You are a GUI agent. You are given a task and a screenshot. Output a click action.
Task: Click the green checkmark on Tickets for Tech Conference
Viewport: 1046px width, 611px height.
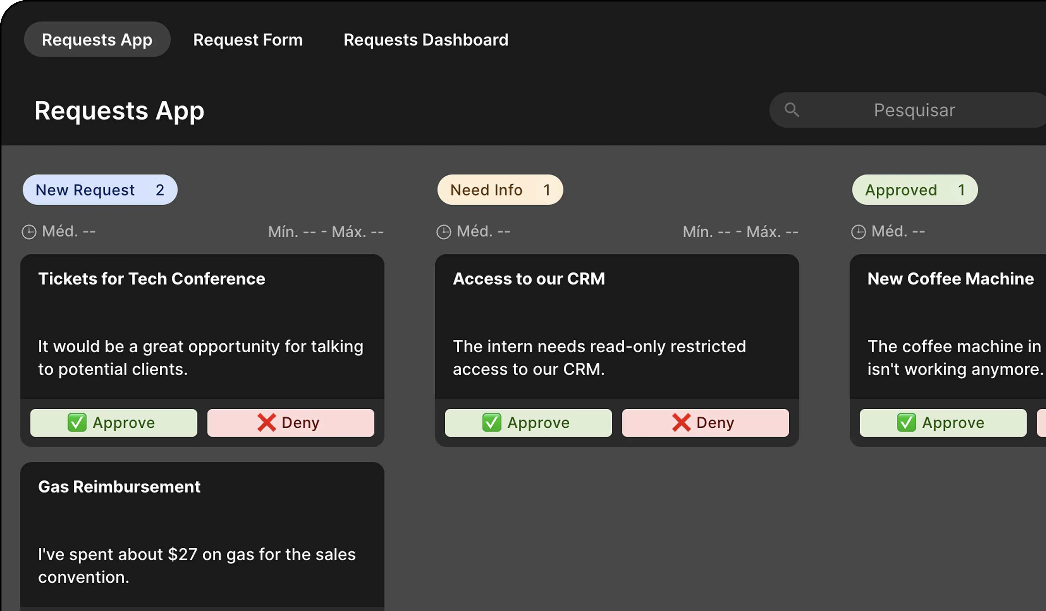click(x=77, y=423)
